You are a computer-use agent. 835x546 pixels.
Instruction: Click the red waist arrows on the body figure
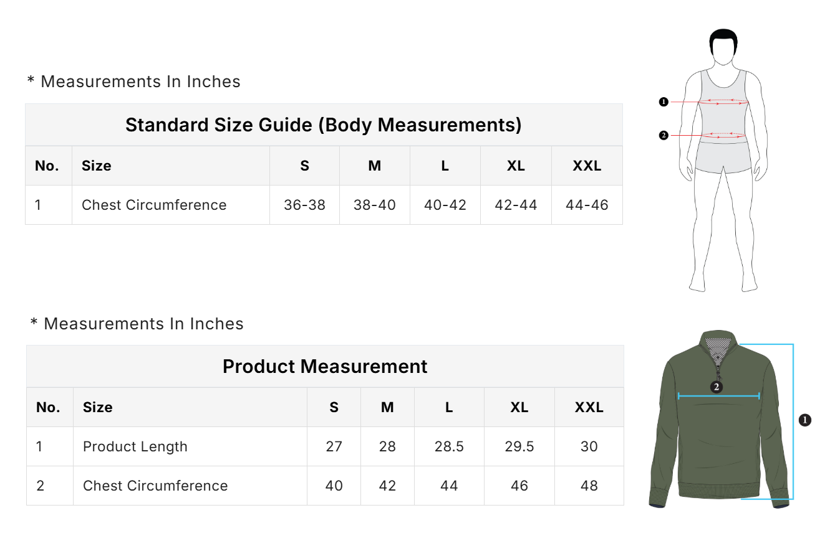[723, 135]
